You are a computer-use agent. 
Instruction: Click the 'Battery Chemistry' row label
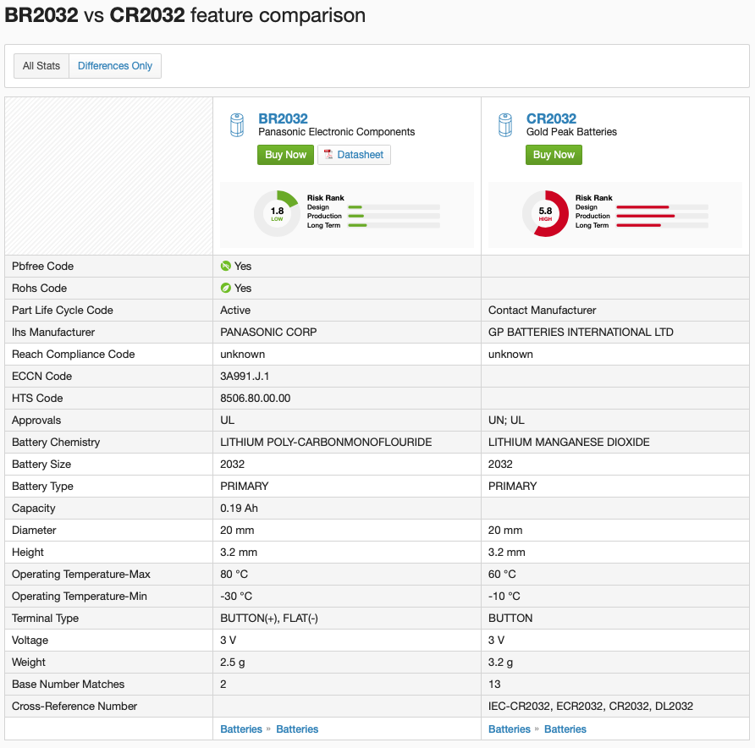click(x=56, y=443)
